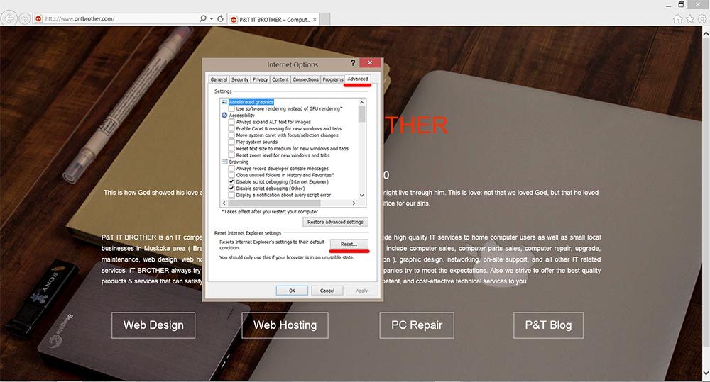This screenshot has width=710, height=382.
Task: Open Favorites with the star icon
Action: (689, 18)
